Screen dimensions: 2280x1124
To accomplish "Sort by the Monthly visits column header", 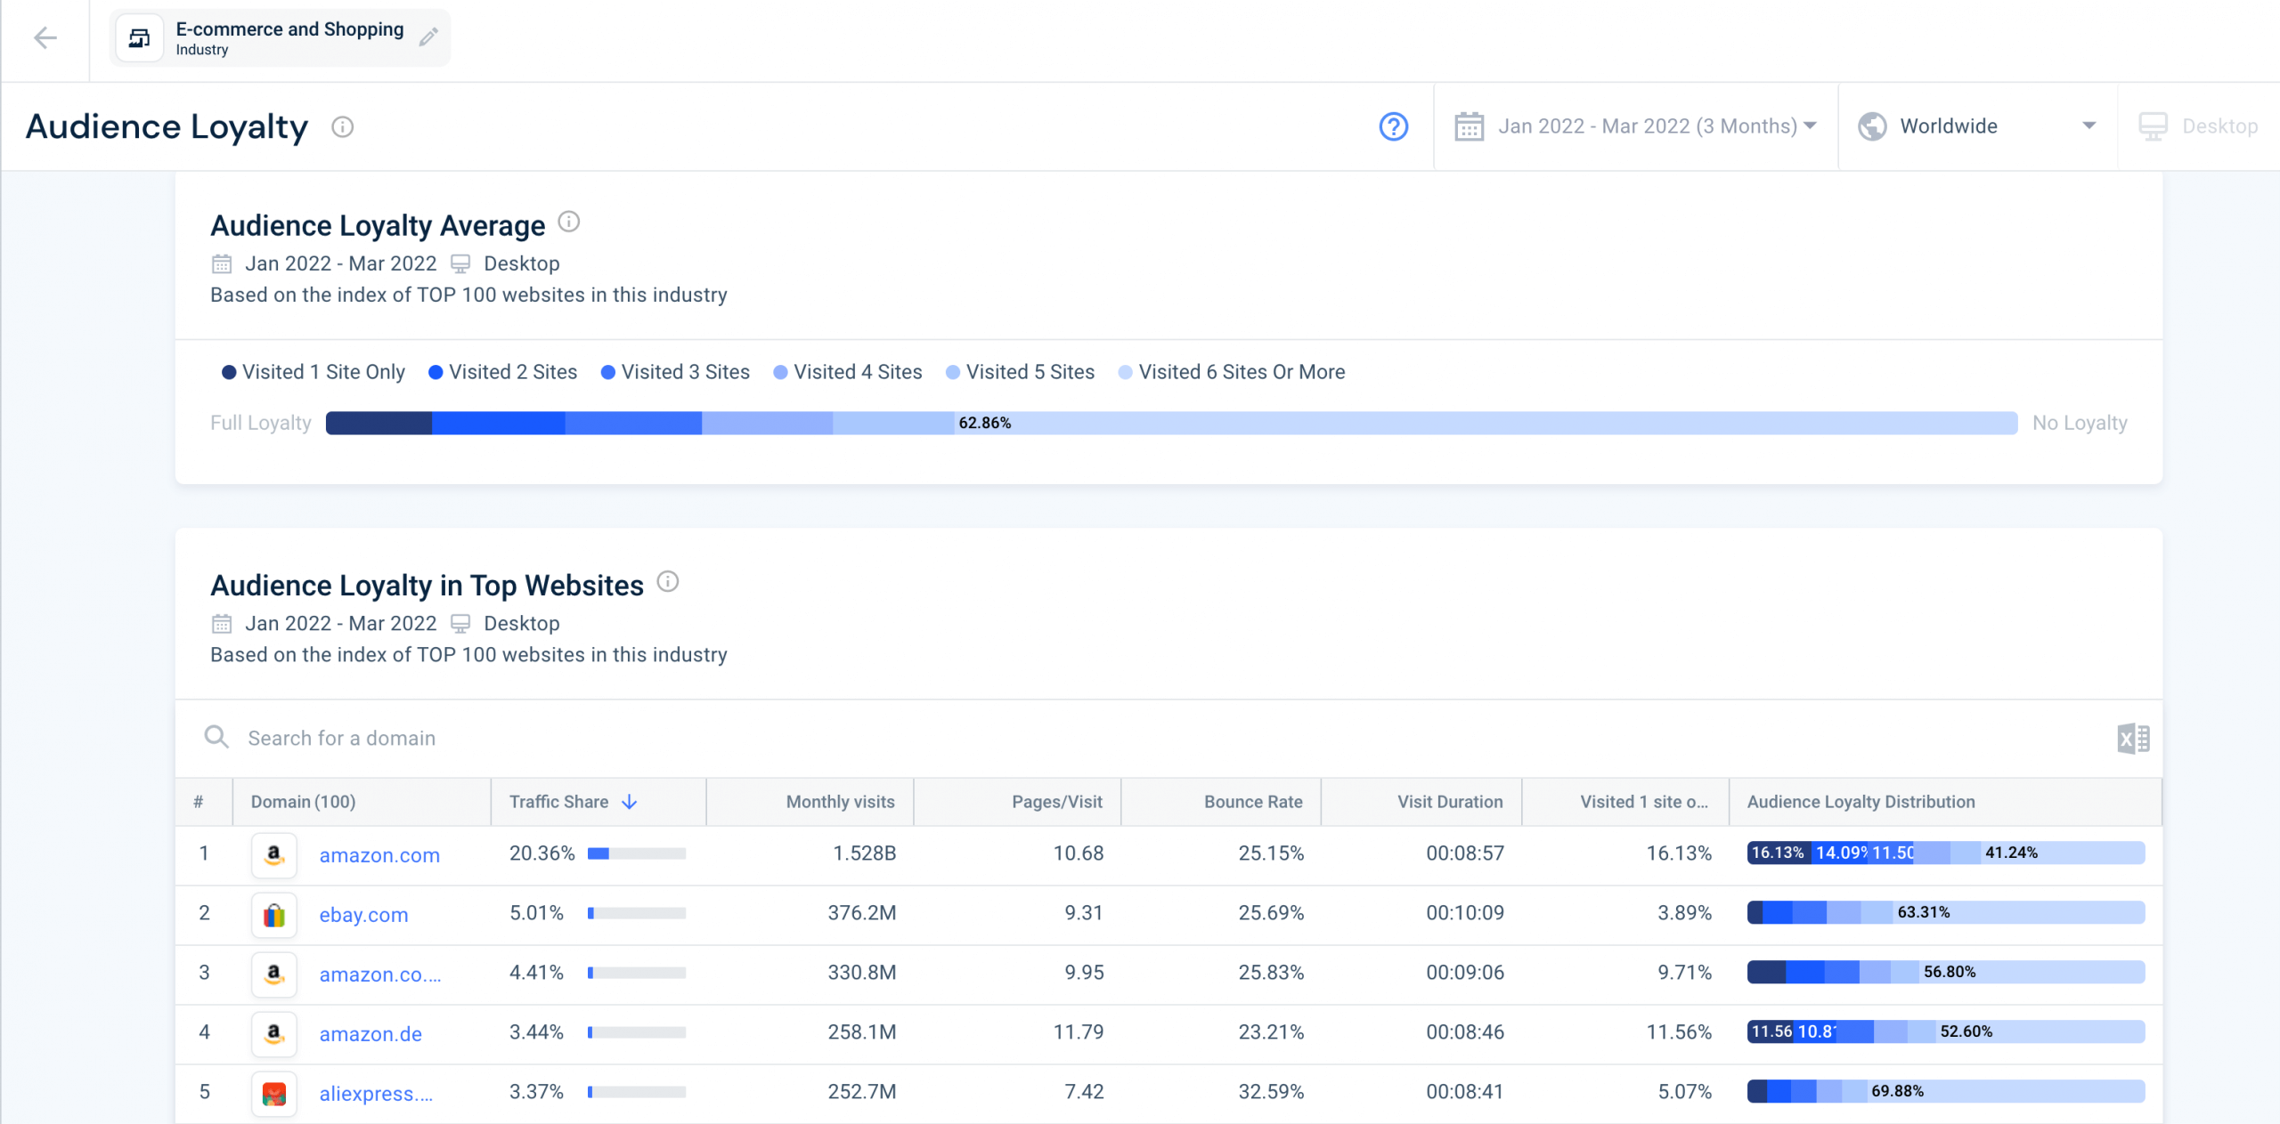I will tap(838, 801).
